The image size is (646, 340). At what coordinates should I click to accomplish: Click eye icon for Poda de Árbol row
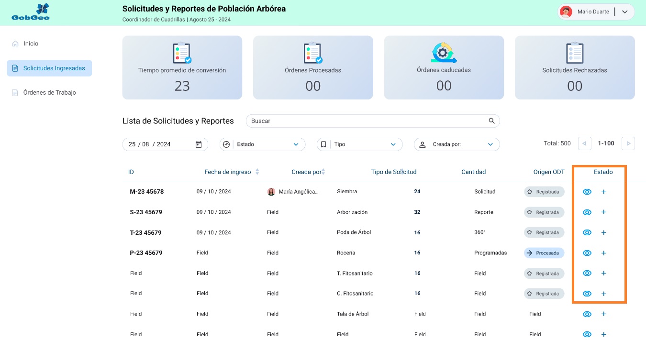pyautogui.click(x=587, y=232)
